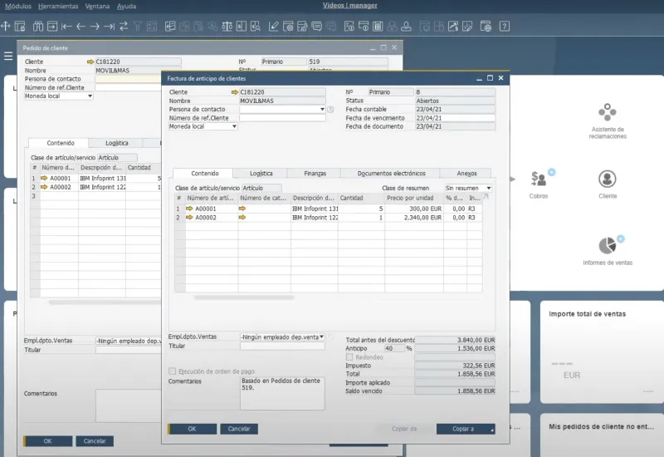The height and width of the screenshot is (457, 664).
Task: Click the Comentarios text box in Factura
Action: click(282, 393)
